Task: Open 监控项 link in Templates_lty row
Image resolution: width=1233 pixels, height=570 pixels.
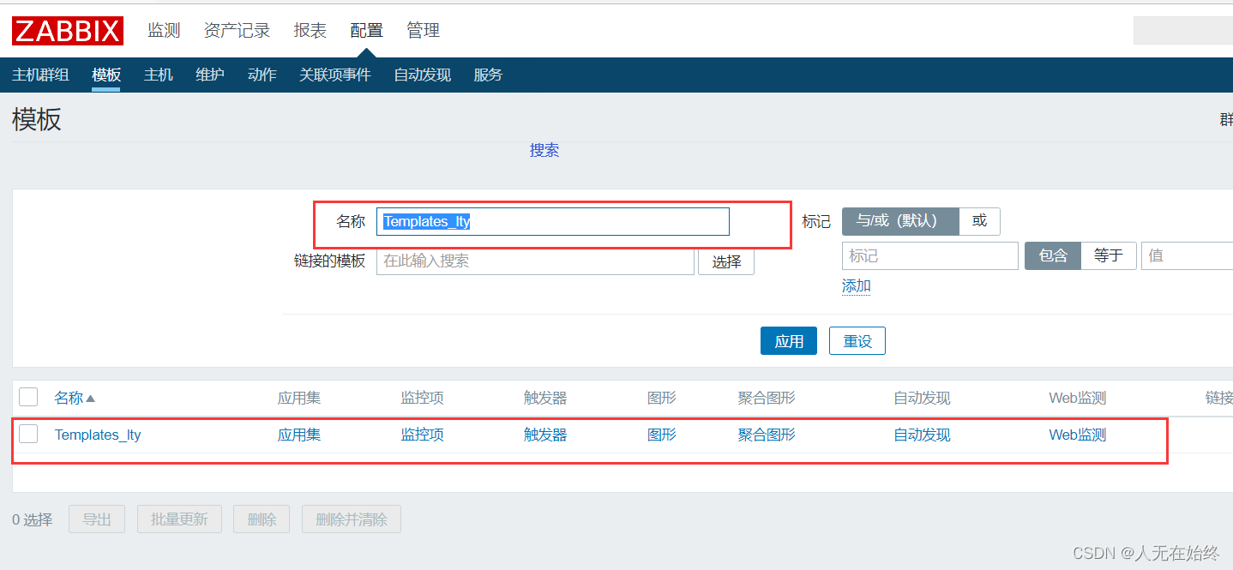Action: click(423, 435)
